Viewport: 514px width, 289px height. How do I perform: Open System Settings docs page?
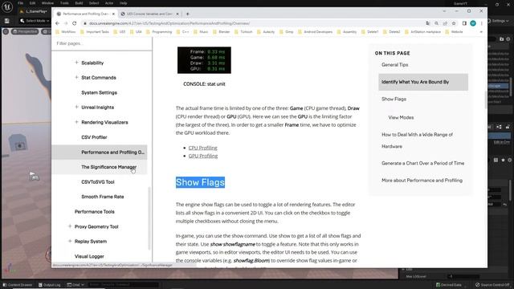[99, 93]
